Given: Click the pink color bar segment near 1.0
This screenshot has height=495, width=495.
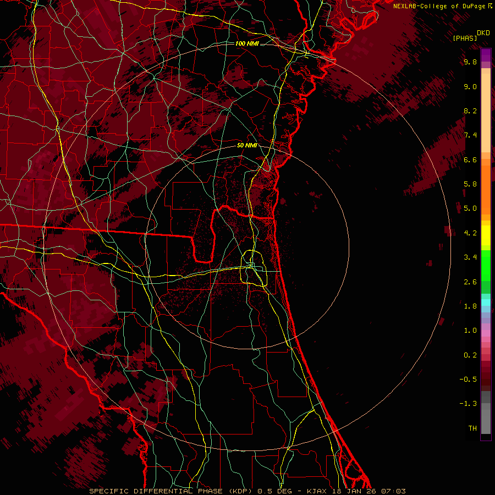Looking at the screenshot, I should [x=486, y=333].
